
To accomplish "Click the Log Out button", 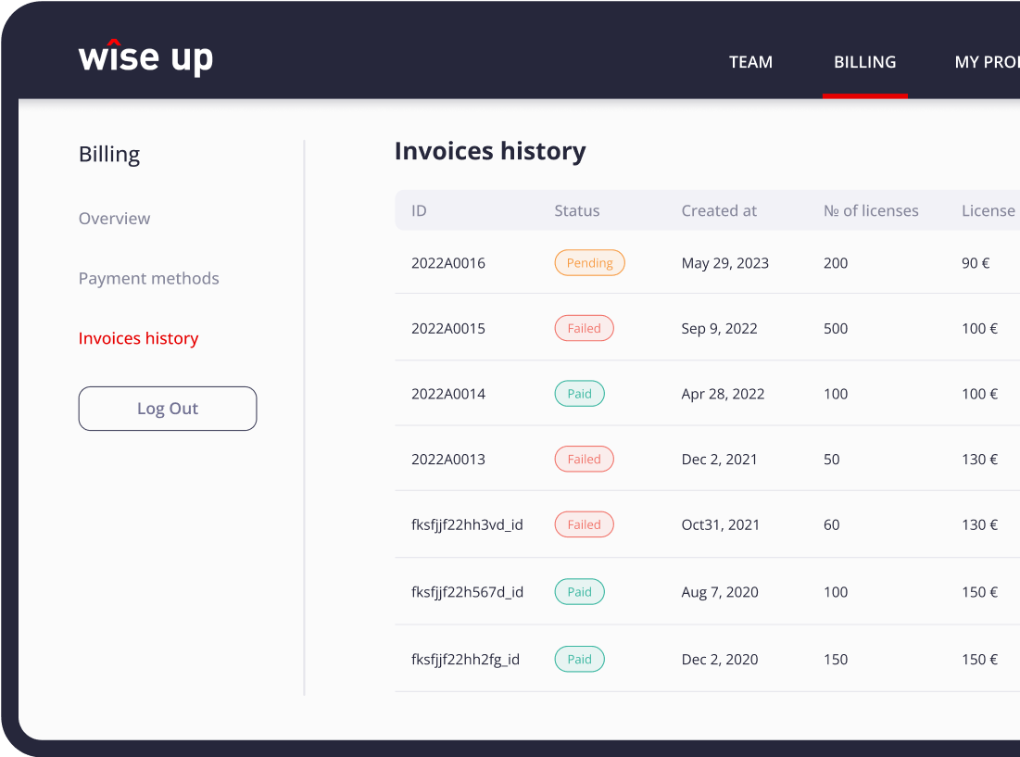I will click(x=168, y=408).
